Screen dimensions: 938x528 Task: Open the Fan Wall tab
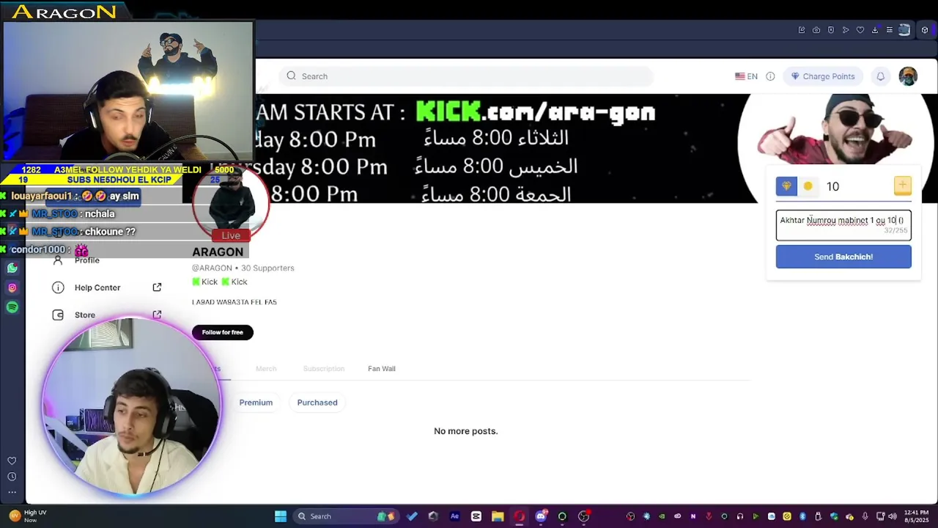coord(382,369)
